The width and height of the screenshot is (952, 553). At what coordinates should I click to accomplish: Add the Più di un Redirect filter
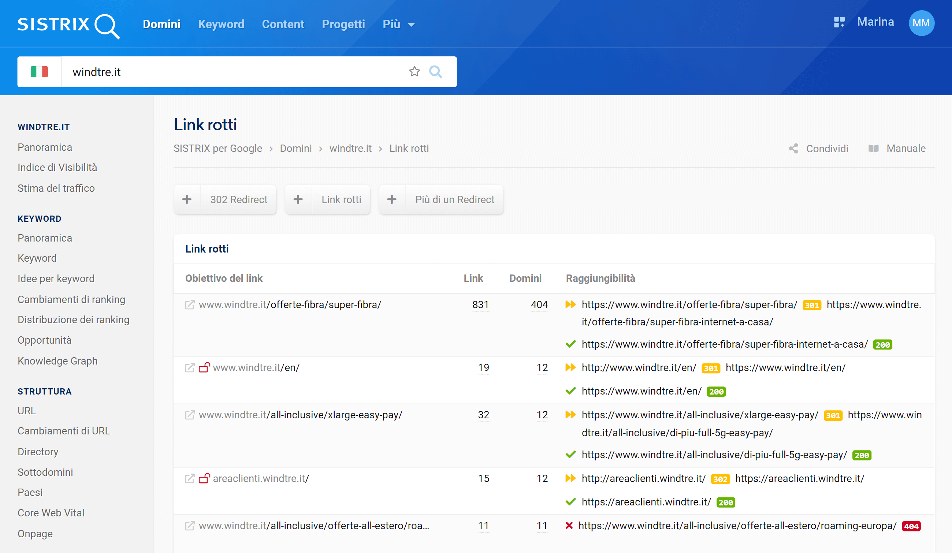pos(441,199)
